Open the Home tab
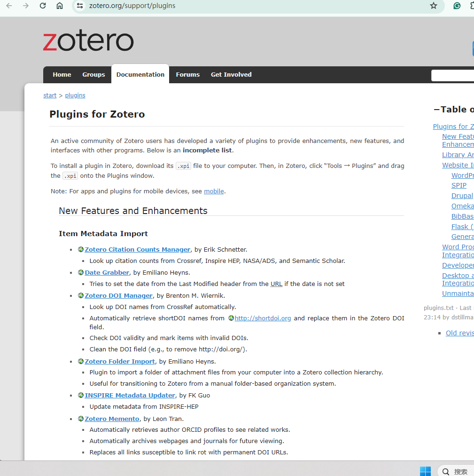The height and width of the screenshot is (476, 474). point(62,75)
